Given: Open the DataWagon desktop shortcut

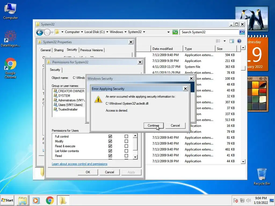Looking at the screenshot, I should click(x=10, y=39).
